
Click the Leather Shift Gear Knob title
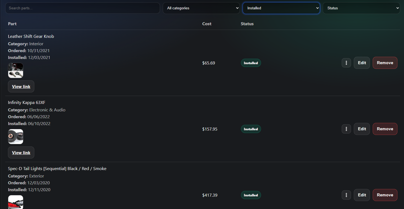tap(31, 36)
